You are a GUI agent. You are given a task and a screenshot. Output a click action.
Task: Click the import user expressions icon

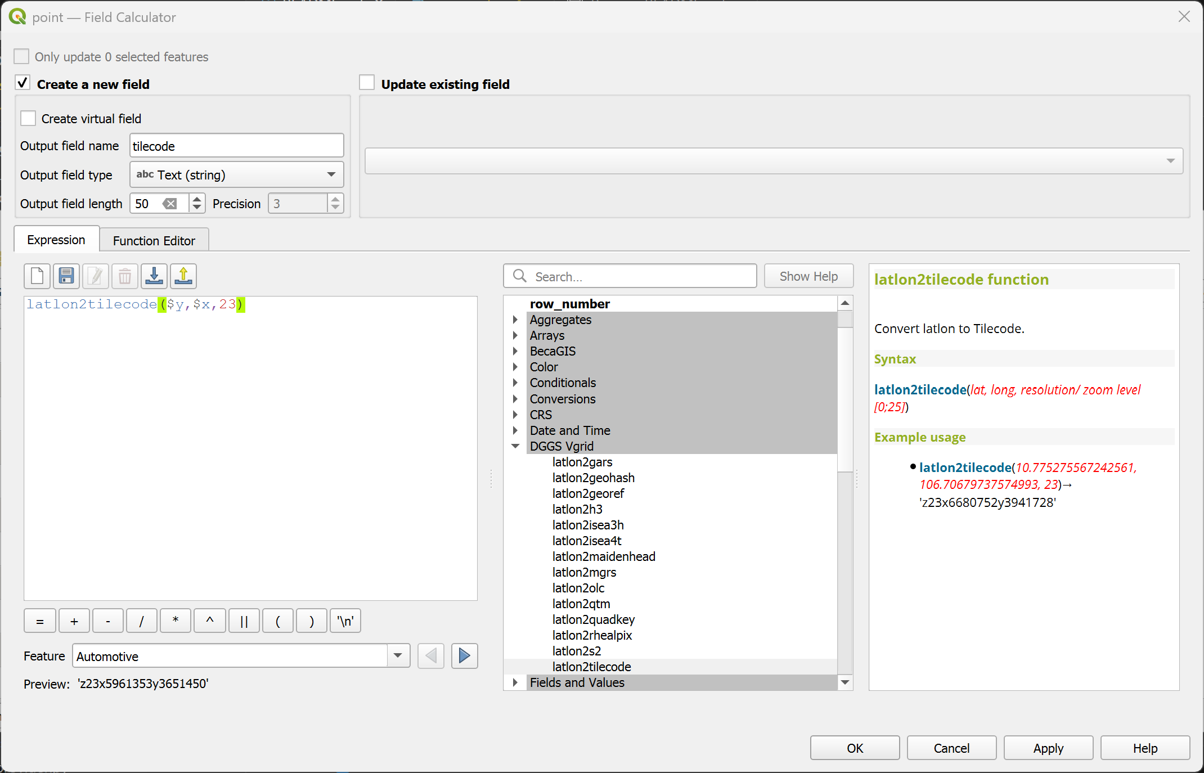point(154,276)
